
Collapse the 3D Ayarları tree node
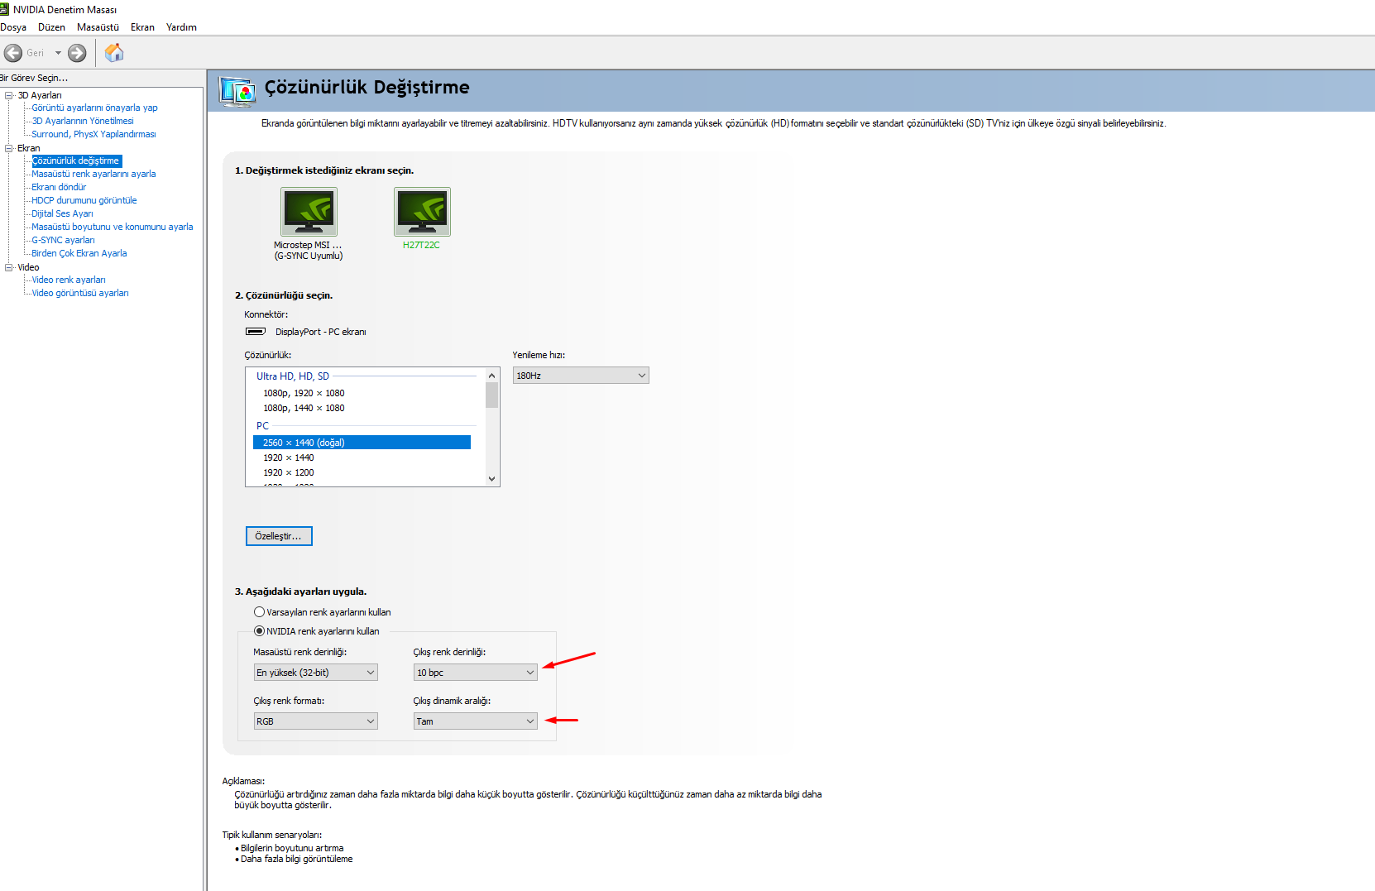pos(9,95)
